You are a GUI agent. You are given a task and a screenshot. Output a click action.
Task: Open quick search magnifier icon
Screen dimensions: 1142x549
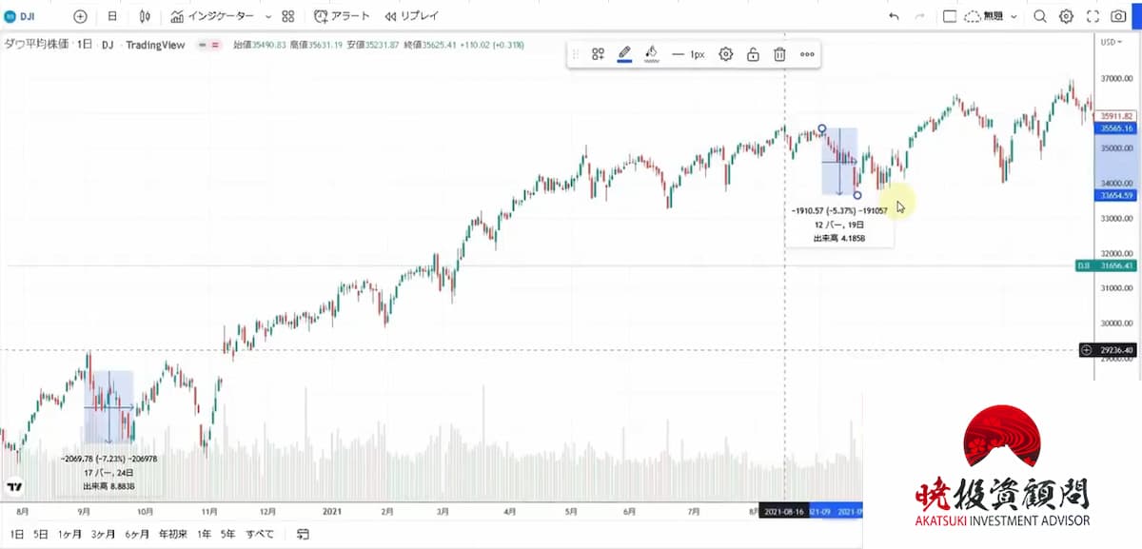click(x=1040, y=16)
